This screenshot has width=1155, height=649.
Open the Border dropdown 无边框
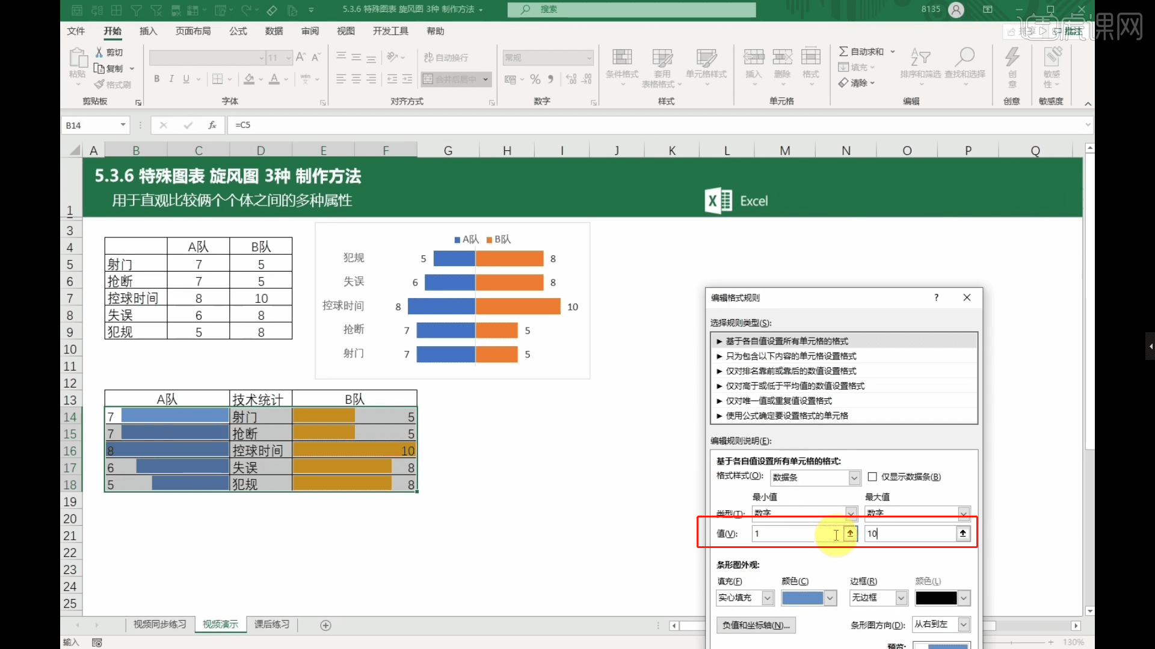pyautogui.click(x=878, y=598)
